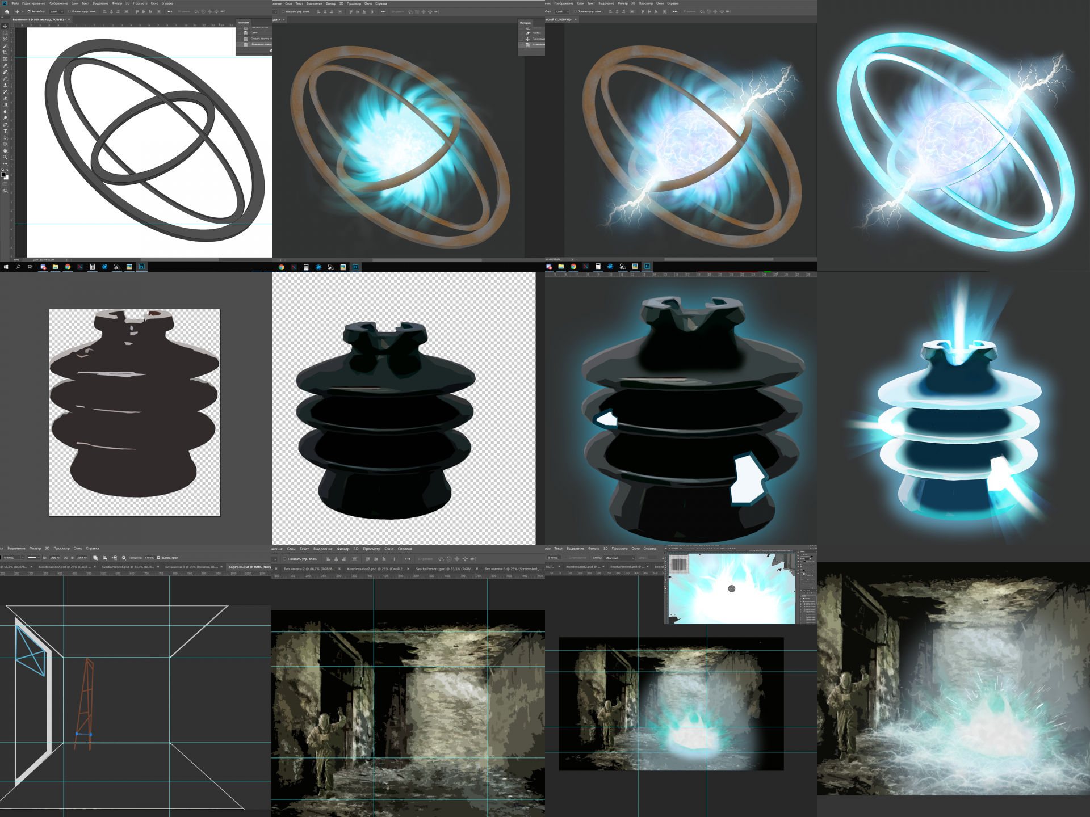Screen dimensions: 1090x817
Task: Select the Blur tool
Action: (x=5, y=111)
